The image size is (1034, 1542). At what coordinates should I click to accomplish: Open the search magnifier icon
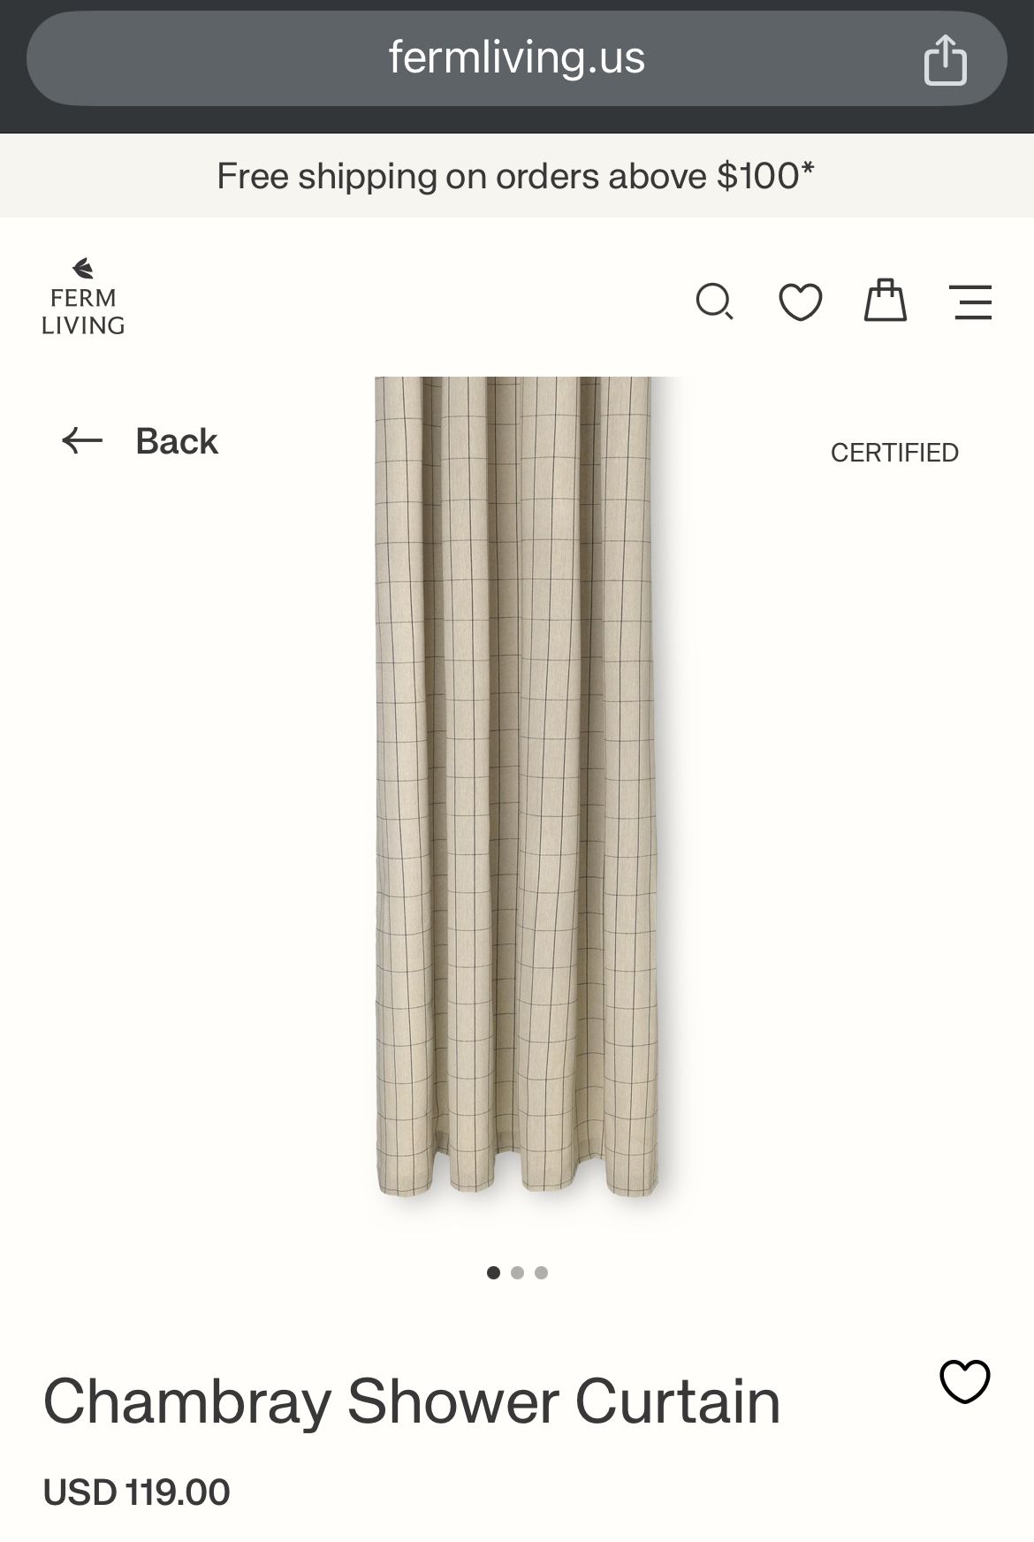(x=714, y=302)
